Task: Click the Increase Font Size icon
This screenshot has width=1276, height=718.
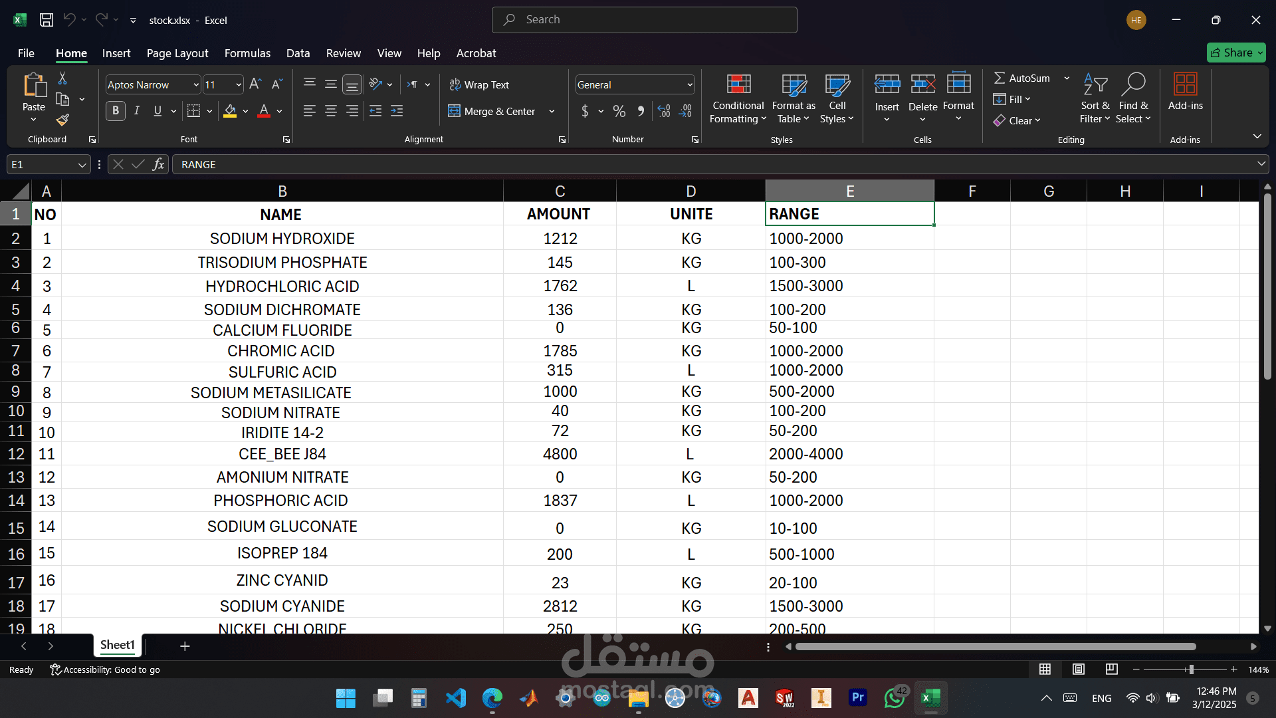Action: click(x=255, y=84)
